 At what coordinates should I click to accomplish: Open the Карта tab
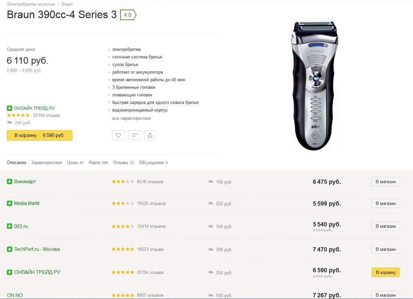pos(98,163)
